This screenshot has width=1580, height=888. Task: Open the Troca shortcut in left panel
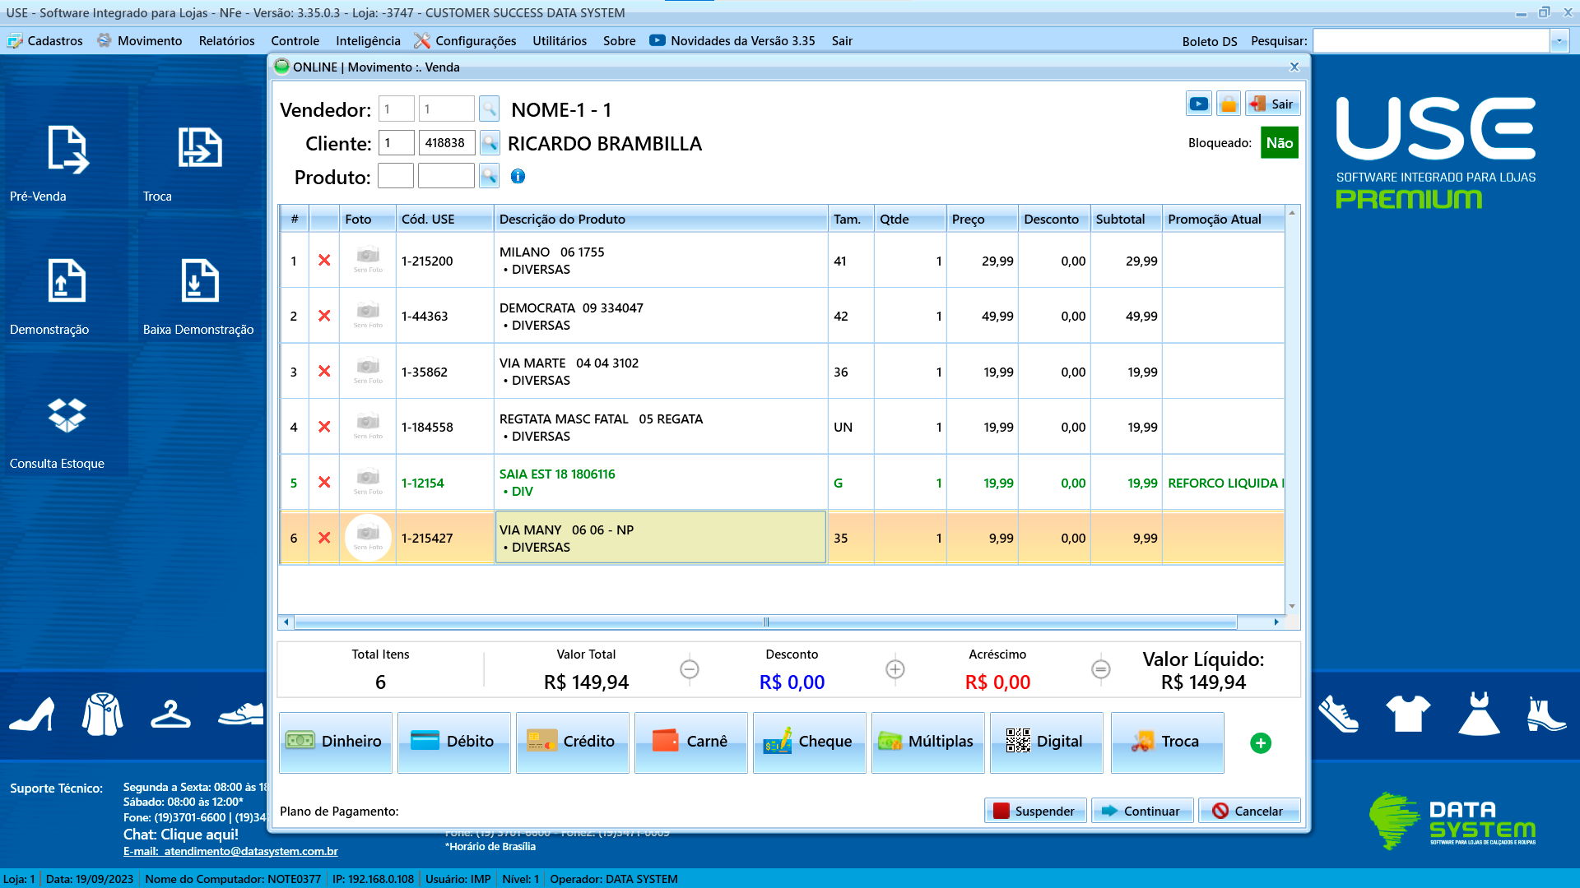click(200, 148)
